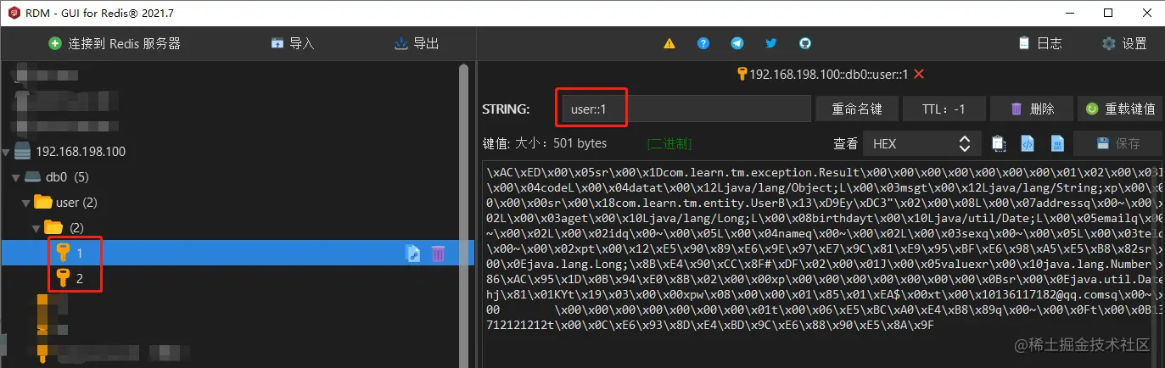The image size is (1165, 368).
Task: Click the STRING: type label
Action: (506, 109)
